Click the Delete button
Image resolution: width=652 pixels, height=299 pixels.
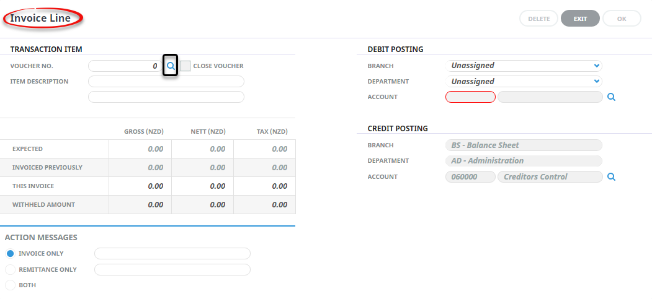(539, 19)
